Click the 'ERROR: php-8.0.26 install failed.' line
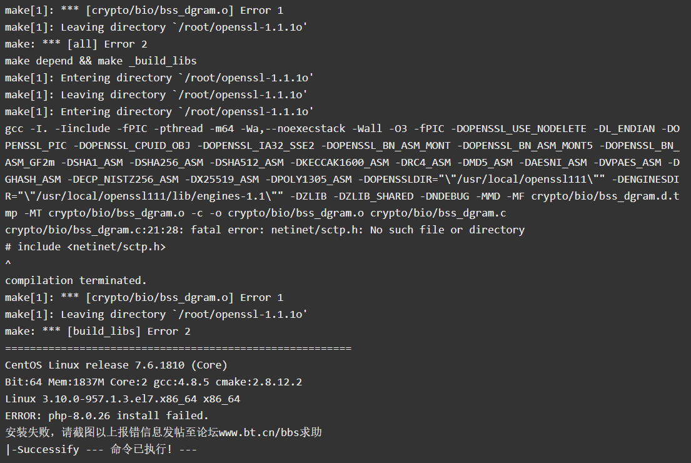 tap(107, 415)
